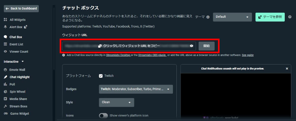
Task: Click the Chat Box speech bubble icon
Action: pos(6,37)
